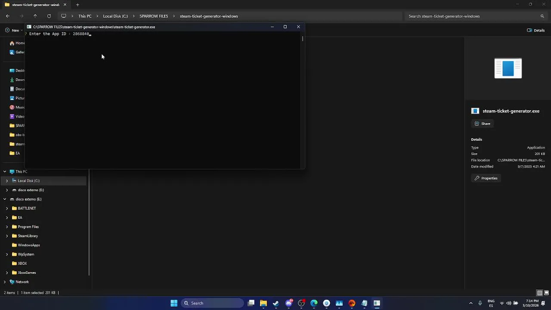Open the Desktop quick access folder

[x=18, y=71]
